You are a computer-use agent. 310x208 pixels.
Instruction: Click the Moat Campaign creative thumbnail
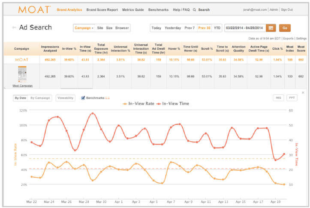(22, 74)
